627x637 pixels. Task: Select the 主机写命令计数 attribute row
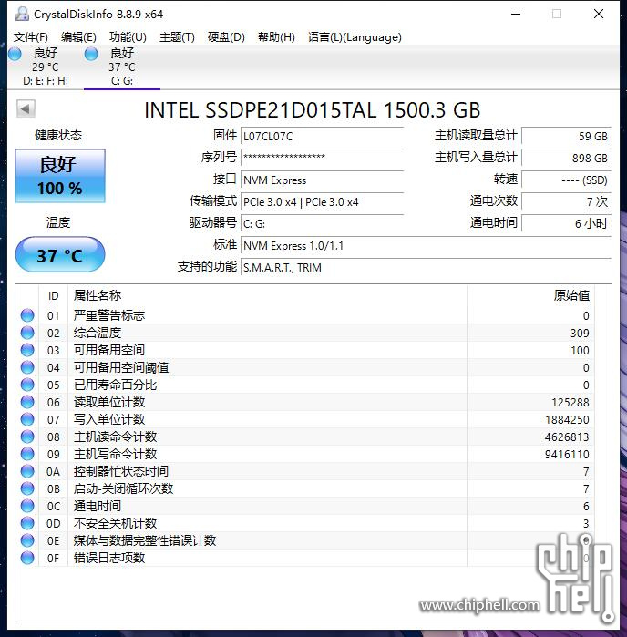click(x=304, y=454)
